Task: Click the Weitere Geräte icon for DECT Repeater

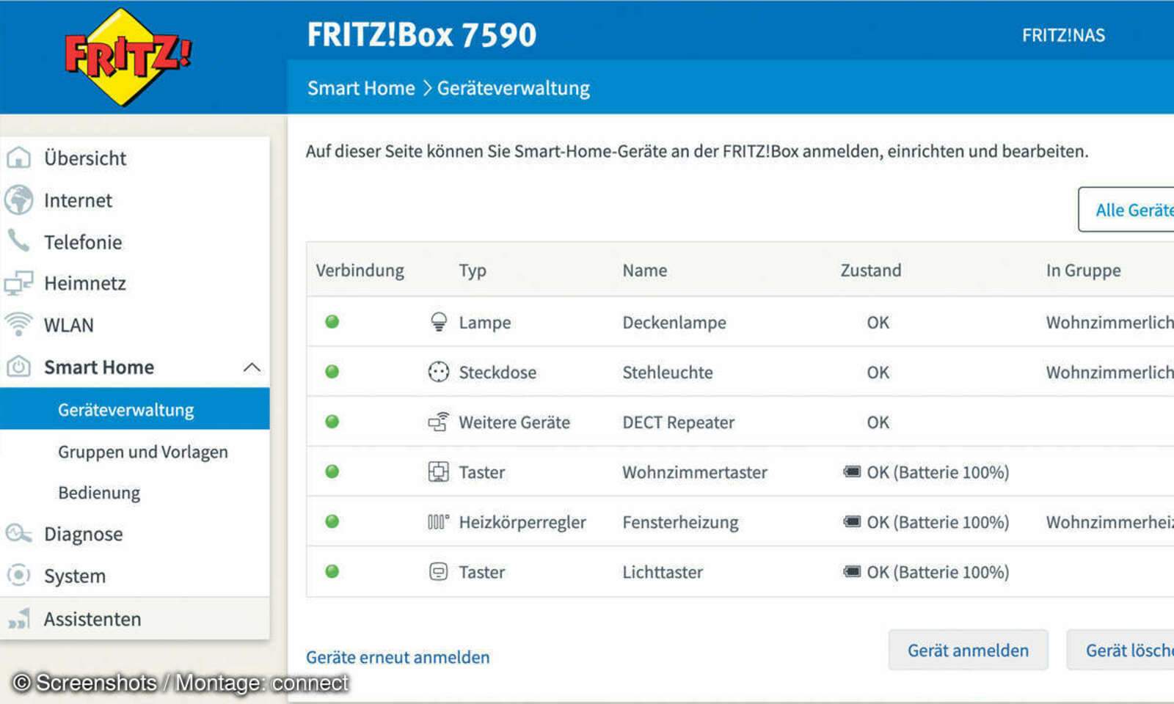Action: 439,422
